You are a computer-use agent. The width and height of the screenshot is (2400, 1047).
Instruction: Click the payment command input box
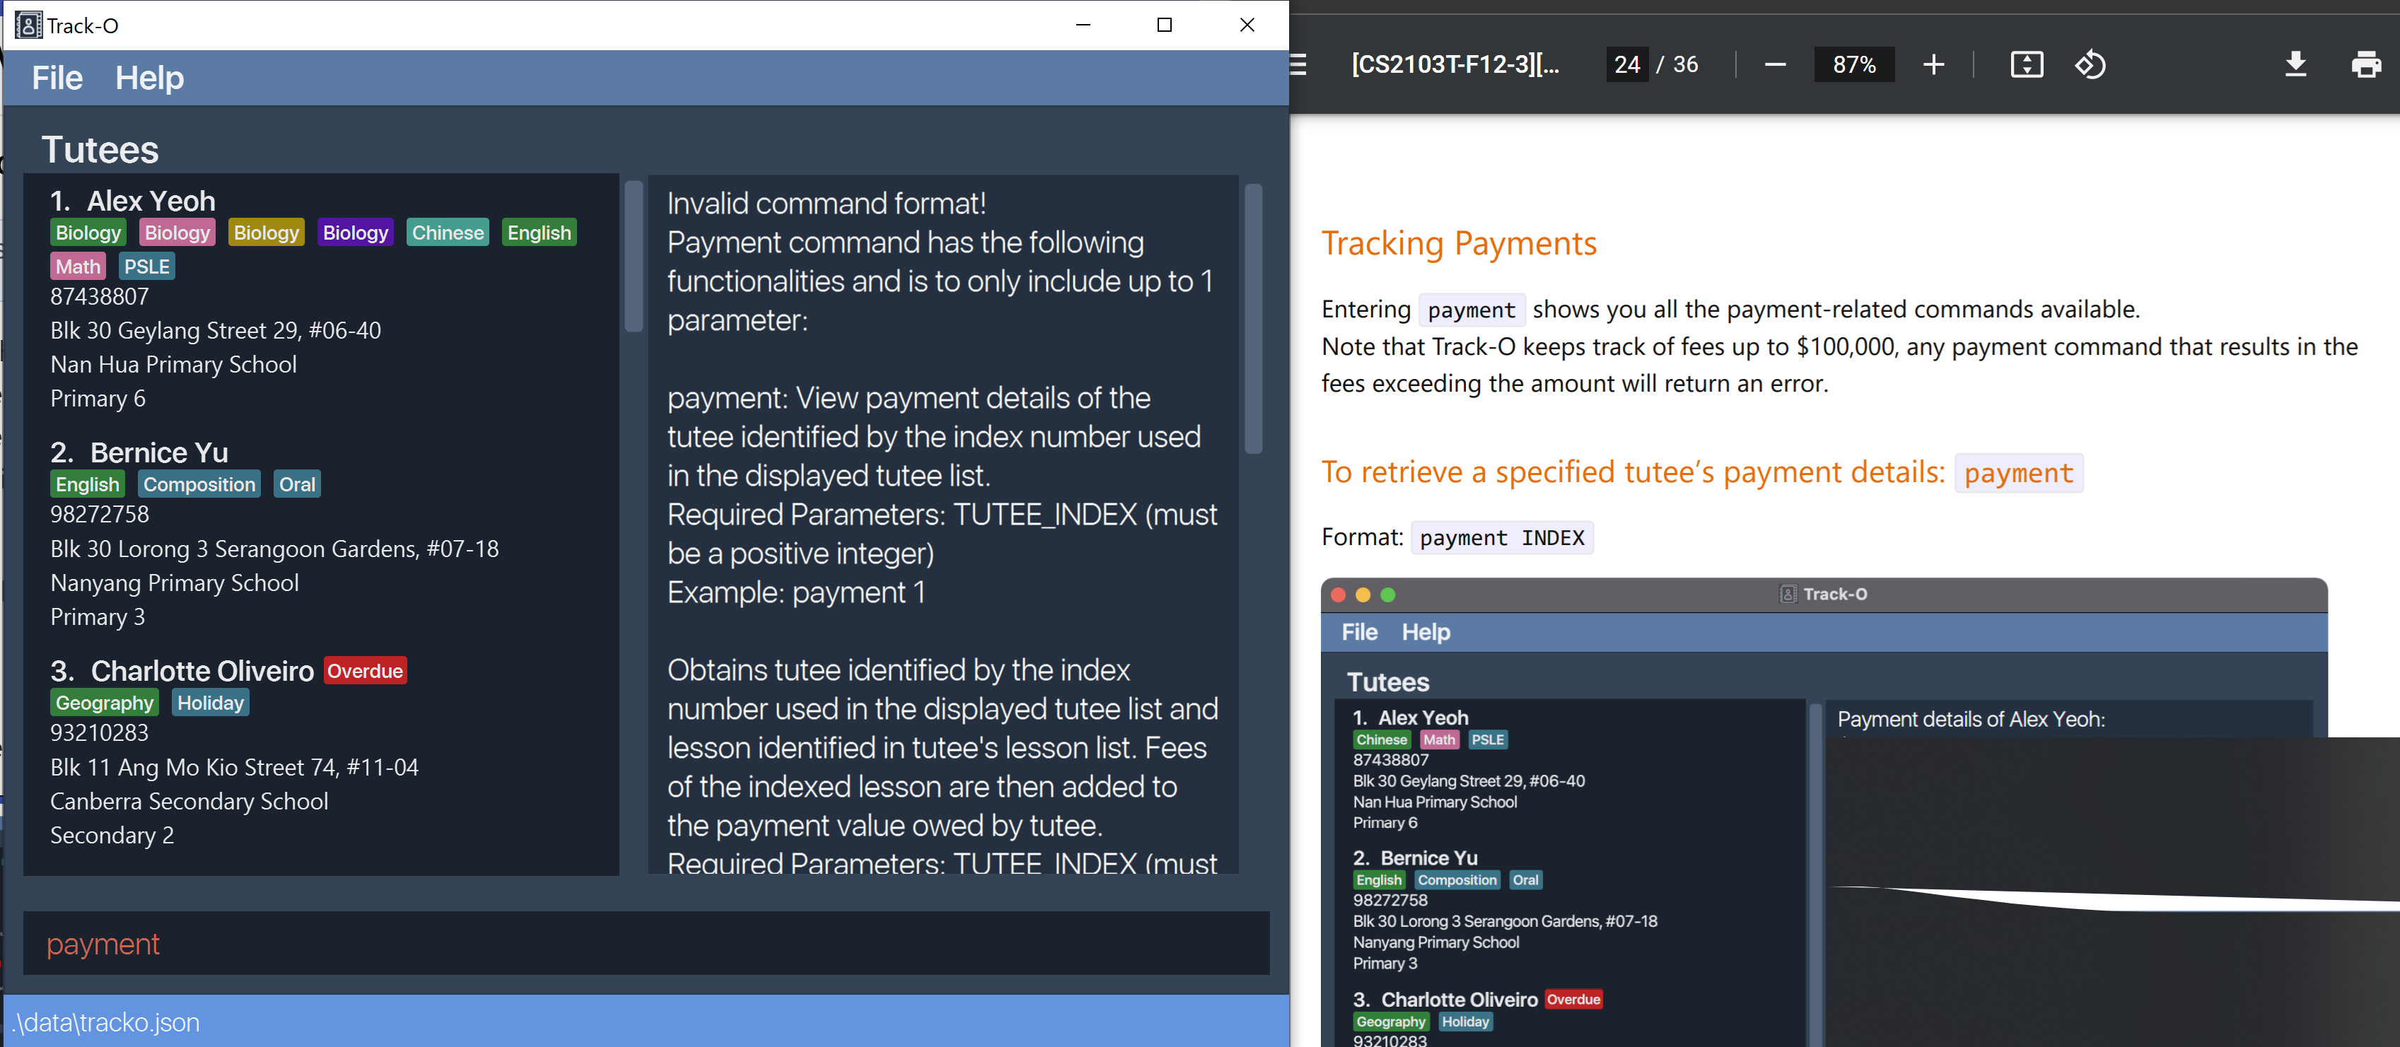click(645, 944)
